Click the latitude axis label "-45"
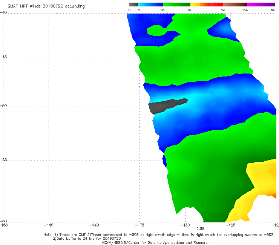The image size is (279, 245). 3,57
